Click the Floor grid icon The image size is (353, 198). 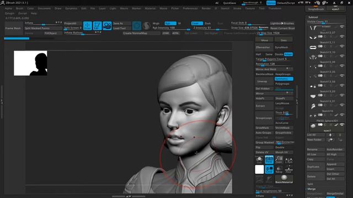(288, 169)
